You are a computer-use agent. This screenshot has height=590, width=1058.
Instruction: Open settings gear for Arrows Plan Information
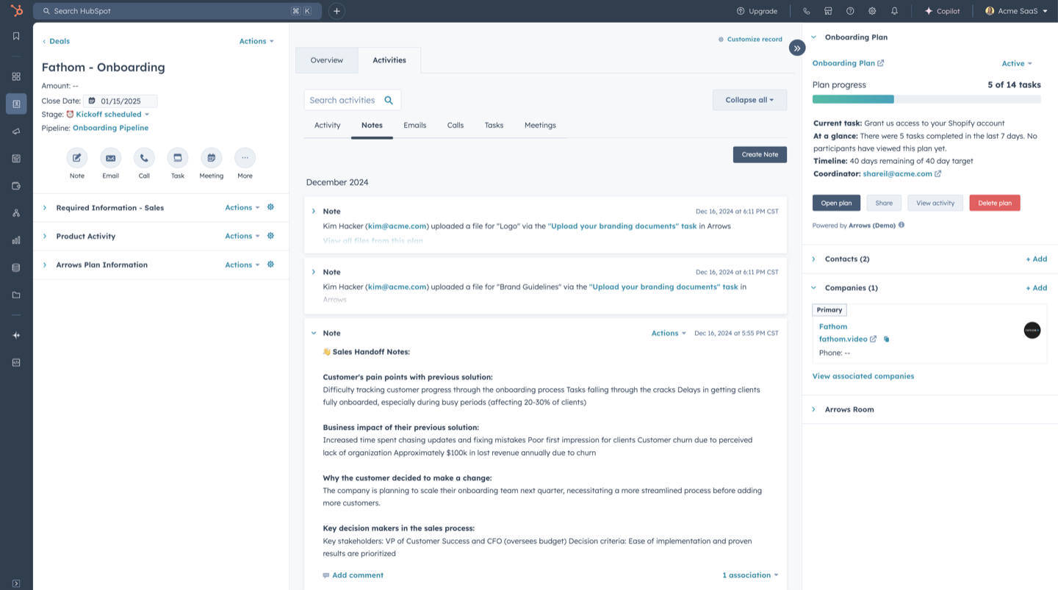(270, 265)
